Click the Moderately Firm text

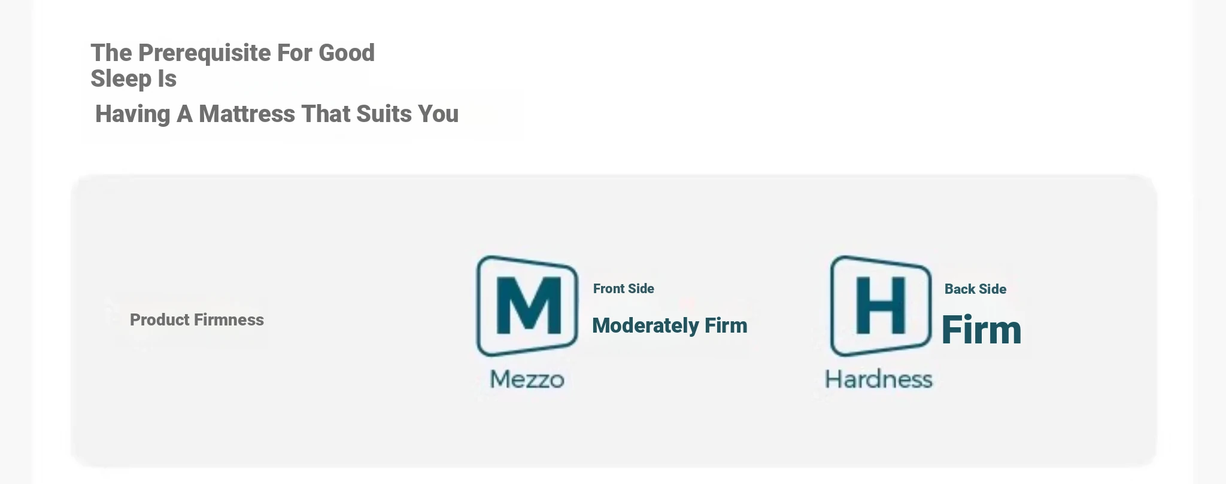tap(669, 326)
